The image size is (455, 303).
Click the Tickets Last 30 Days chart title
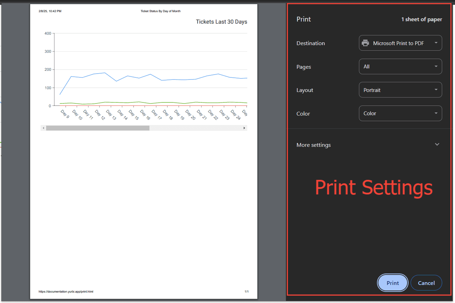point(222,22)
